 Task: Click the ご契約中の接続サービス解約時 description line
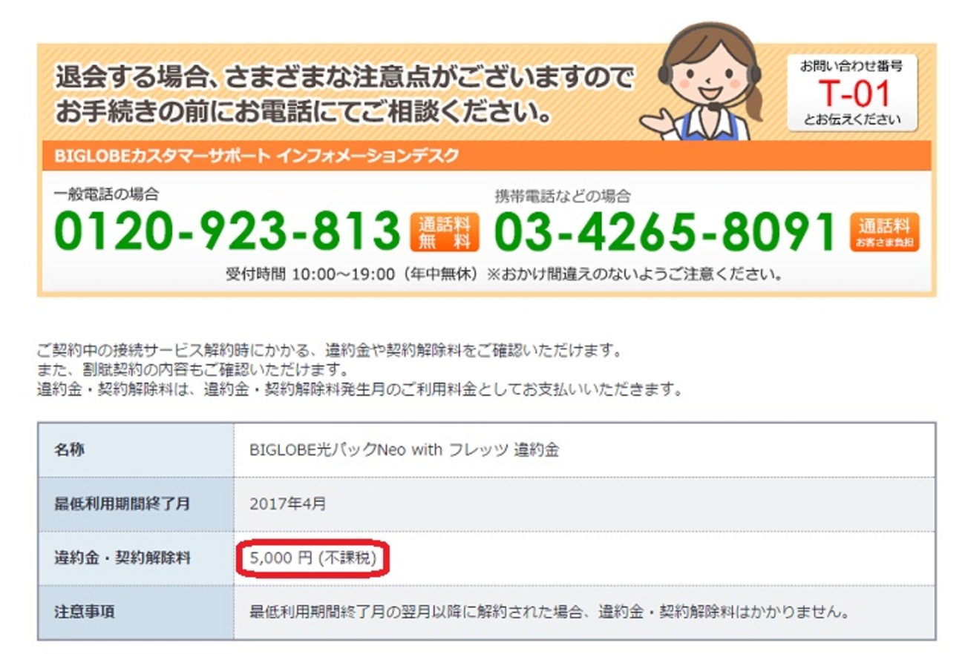(329, 349)
